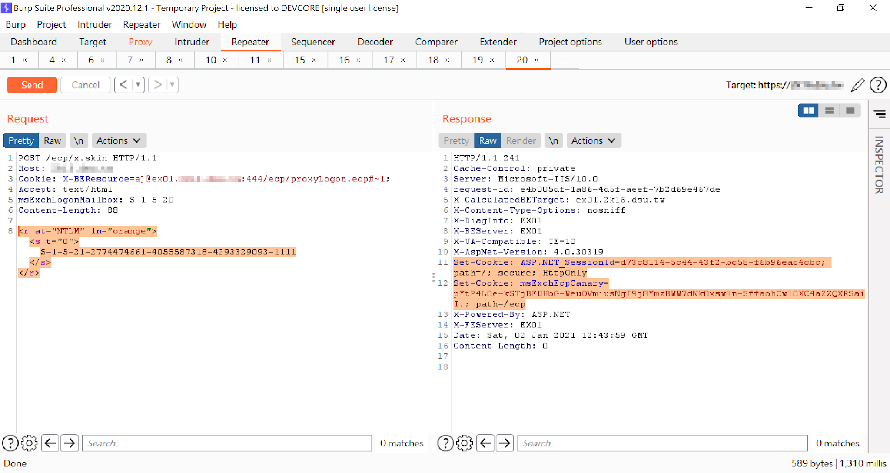
Task: Open the Repeater help question-mark icon
Action: pyautogui.click(x=878, y=85)
